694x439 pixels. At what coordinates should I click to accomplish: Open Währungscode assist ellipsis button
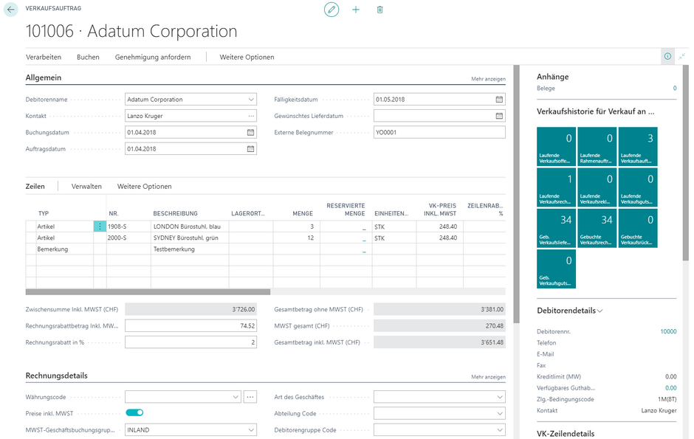(x=250, y=397)
